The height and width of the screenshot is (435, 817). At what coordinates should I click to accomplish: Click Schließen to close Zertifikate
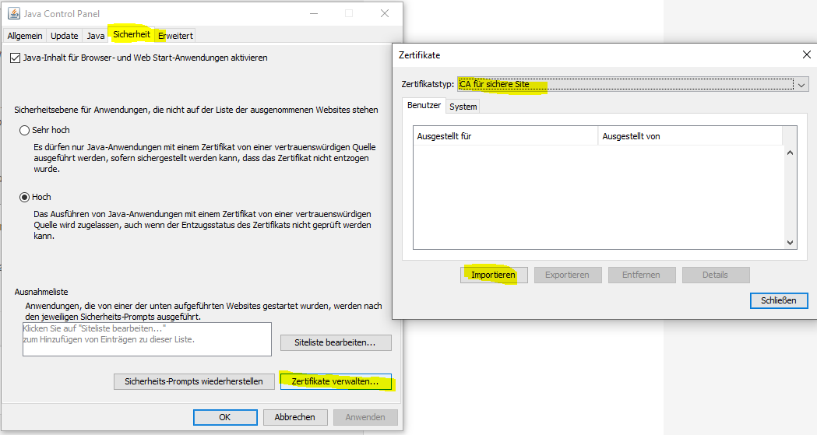tap(779, 300)
